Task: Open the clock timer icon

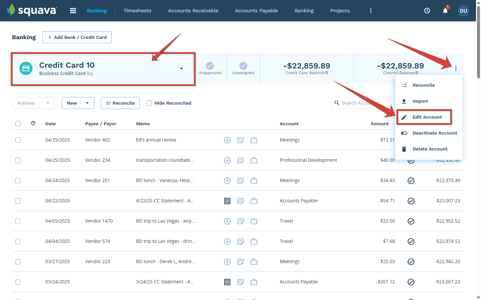Action: [427, 11]
